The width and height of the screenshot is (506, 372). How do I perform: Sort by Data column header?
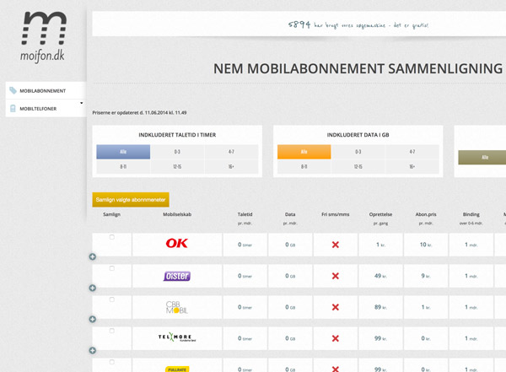290,214
